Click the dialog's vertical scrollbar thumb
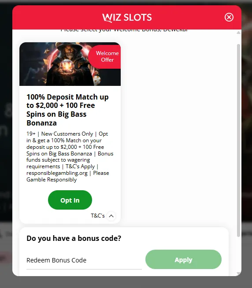 click(238, 140)
